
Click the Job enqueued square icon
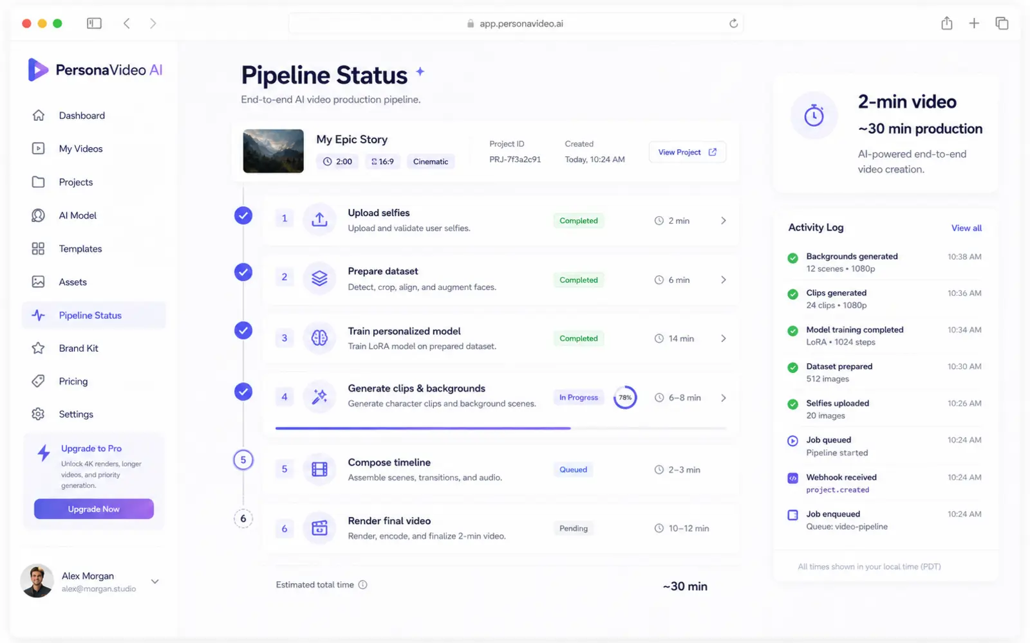[793, 515]
